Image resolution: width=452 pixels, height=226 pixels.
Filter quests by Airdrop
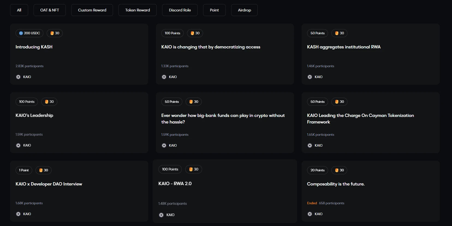tap(244, 10)
